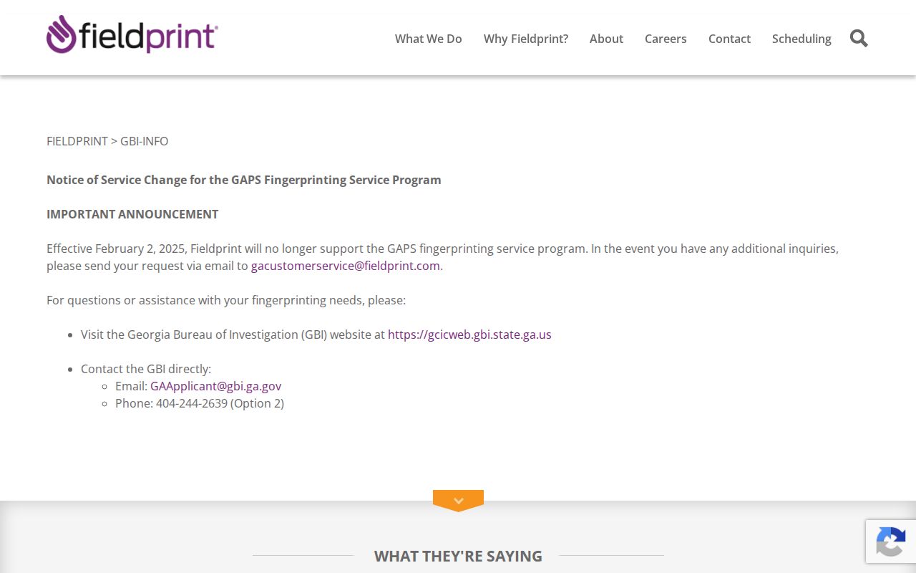Open the Why Fieldprint? menu
This screenshot has width=916, height=573.
(x=526, y=39)
